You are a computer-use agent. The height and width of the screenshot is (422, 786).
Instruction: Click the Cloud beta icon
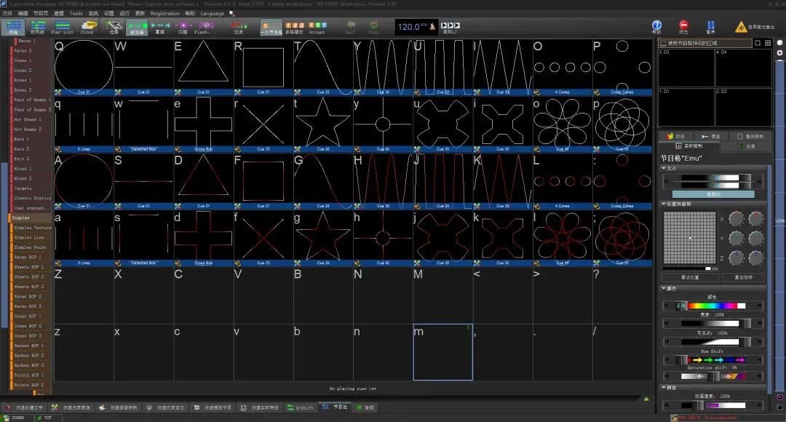87,27
